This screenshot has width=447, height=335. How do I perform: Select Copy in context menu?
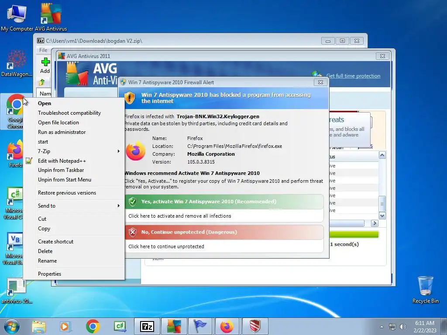[73, 229]
